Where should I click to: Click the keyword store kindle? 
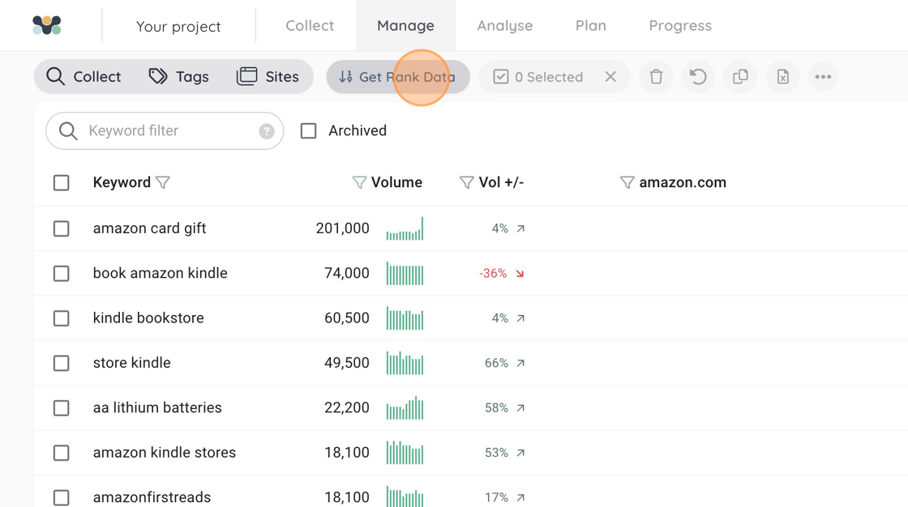(x=131, y=363)
